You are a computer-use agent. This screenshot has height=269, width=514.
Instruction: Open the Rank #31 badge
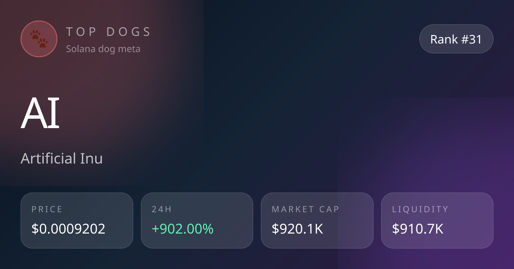point(456,39)
